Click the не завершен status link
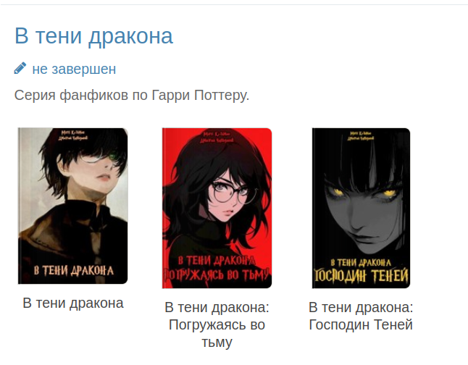The width and height of the screenshot is (468, 365). (74, 69)
